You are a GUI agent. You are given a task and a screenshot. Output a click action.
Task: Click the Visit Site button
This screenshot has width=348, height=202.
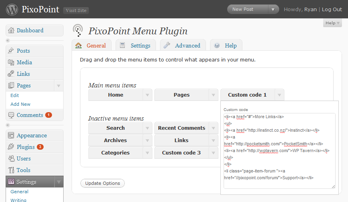tap(76, 10)
